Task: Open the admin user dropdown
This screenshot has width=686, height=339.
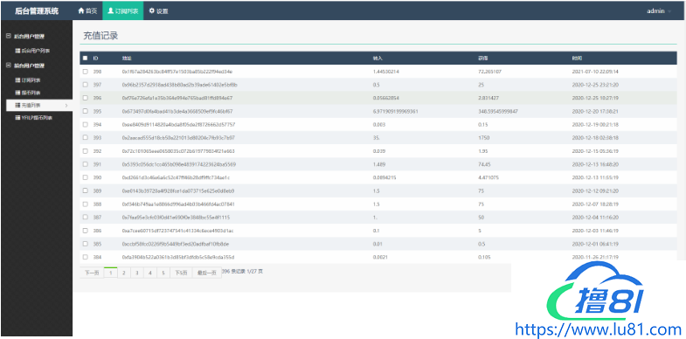Action: 659,11
